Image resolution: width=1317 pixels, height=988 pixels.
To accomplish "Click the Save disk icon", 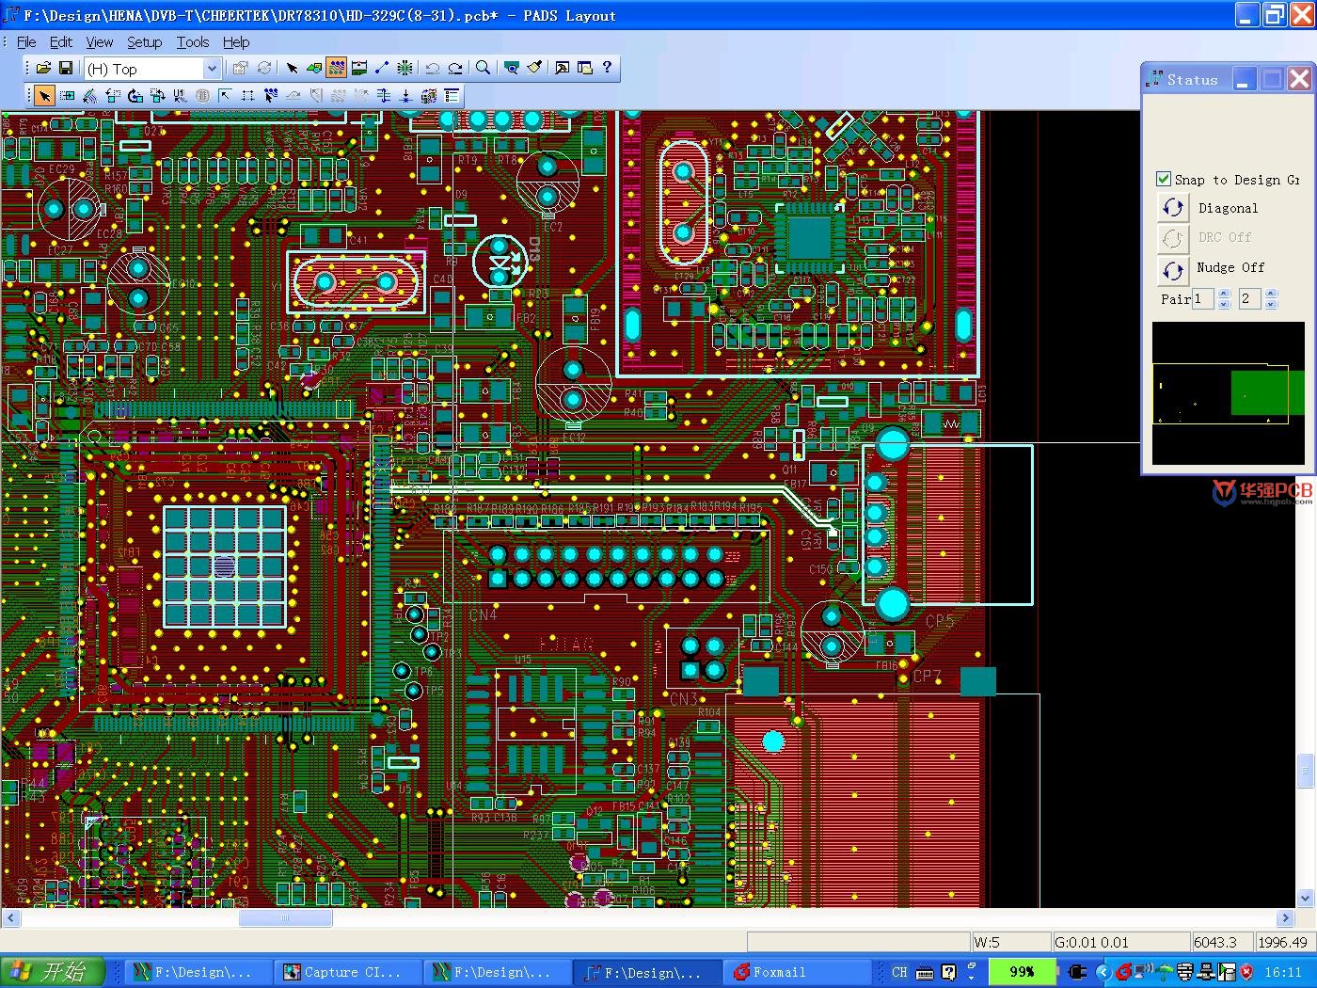I will (x=66, y=68).
